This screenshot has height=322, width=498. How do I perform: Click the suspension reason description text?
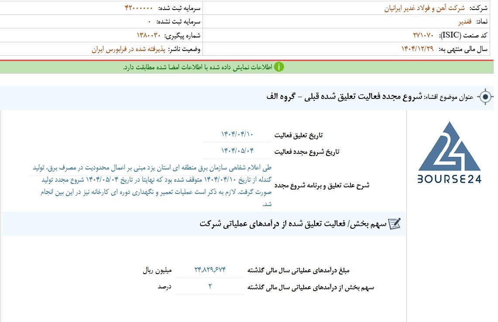[152, 186]
